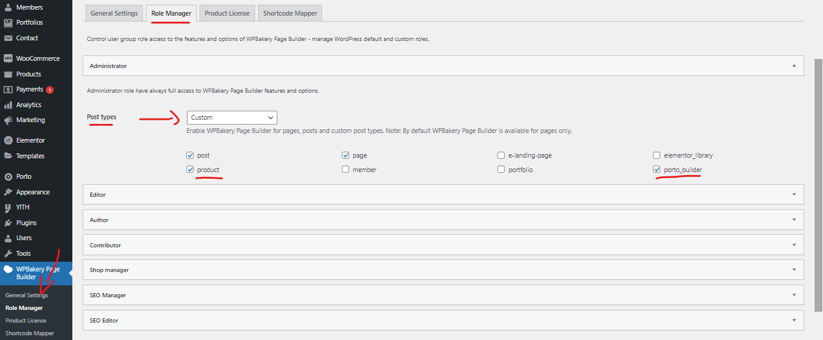Open Appearance paintbrush icon
The width and height of the screenshot is (823, 340).
pyautogui.click(x=8, y=192)
